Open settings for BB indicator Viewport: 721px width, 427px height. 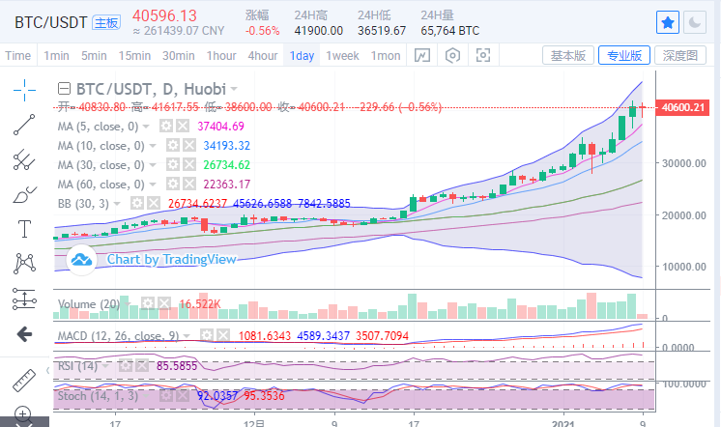136,203
